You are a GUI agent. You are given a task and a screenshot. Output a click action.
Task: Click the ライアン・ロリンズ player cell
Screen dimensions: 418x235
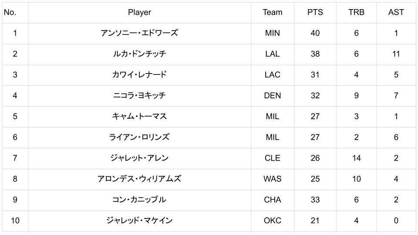pos(139,137)
